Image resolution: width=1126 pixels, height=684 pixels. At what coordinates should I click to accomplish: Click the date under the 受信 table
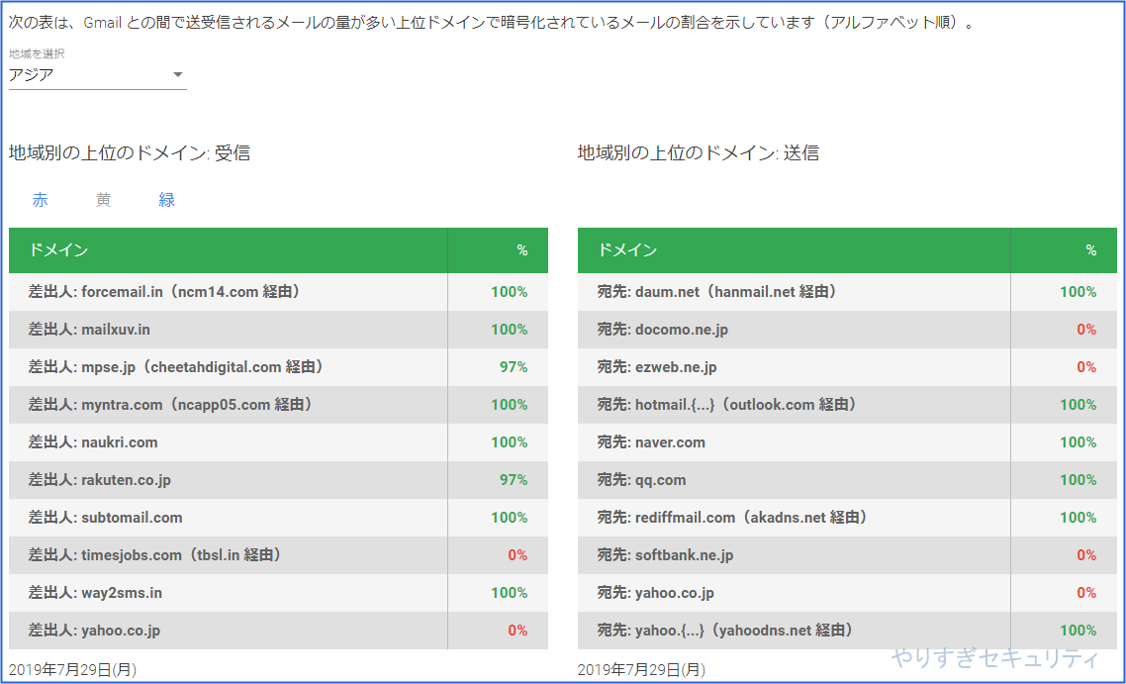[x=72, y=669]
